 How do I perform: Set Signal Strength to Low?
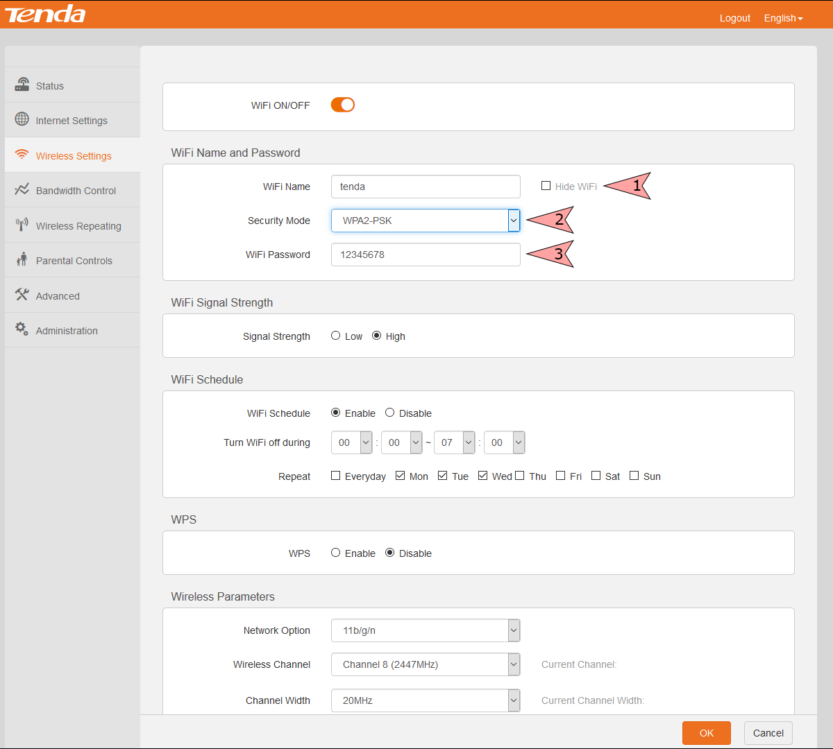336,336
